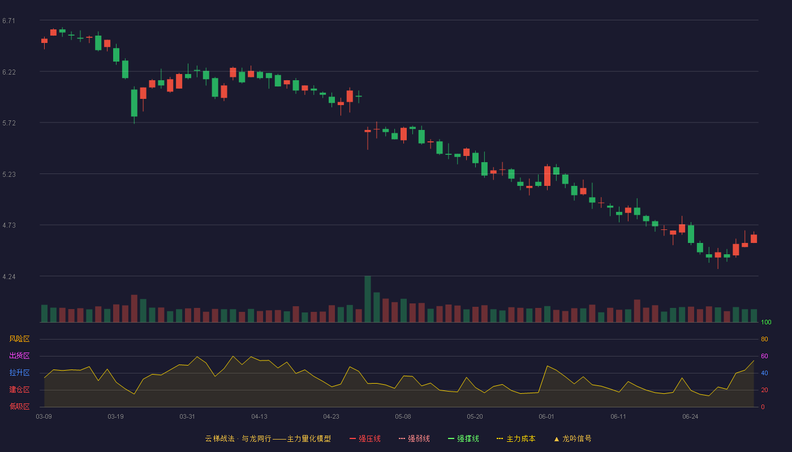792x452 pixels.
Task: Click the 06-24 date label
Action: click(691, 416)
